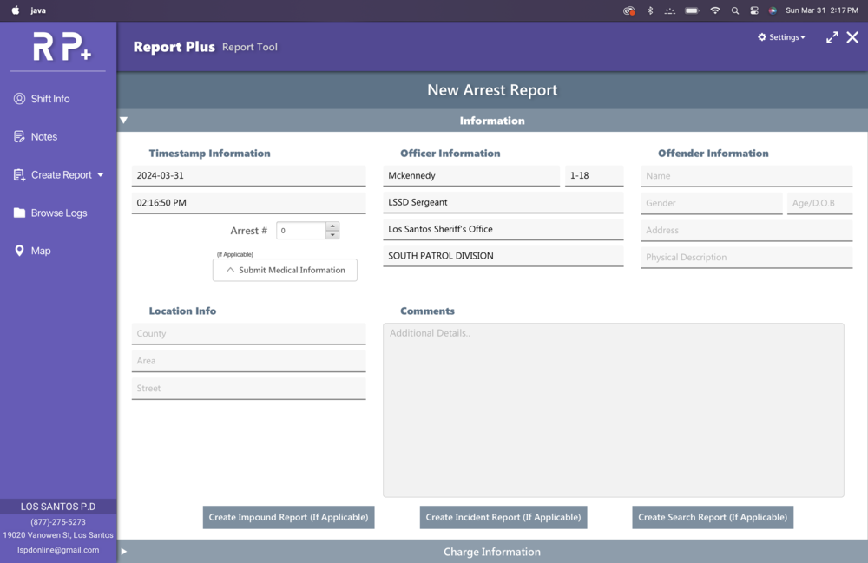
Task: Click the Wi-Fi icon in menu bar
Action: (x=715, y=10)
